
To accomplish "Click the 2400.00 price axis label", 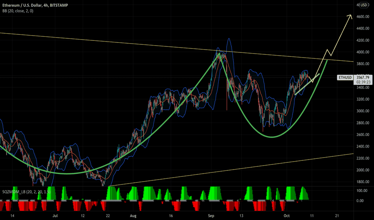I will [363, 146].
